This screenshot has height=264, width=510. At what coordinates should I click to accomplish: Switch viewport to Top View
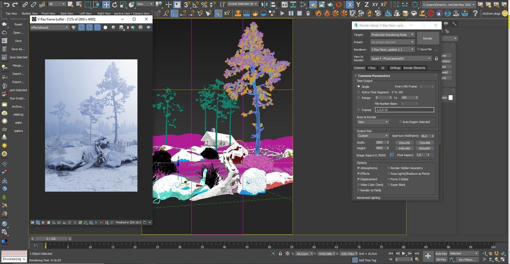pos(11,14)
